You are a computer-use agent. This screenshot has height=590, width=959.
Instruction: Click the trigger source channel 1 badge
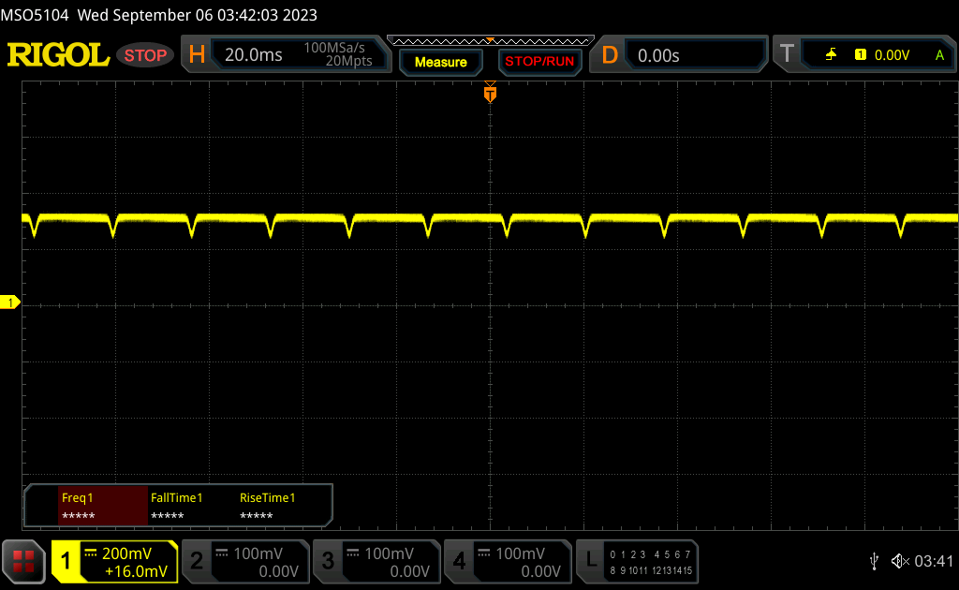[x=861, y=55]
